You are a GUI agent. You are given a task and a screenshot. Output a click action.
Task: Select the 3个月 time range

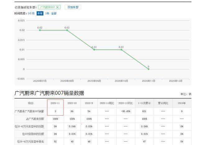coord(31,13)
